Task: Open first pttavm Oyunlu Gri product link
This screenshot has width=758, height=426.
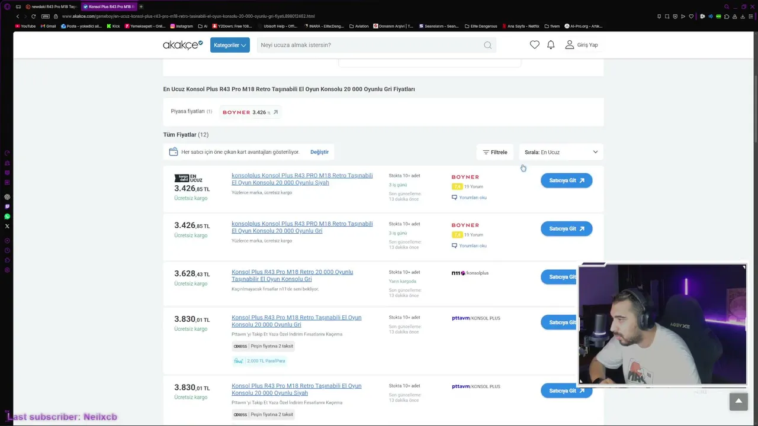Action: (x=296, y=321)
